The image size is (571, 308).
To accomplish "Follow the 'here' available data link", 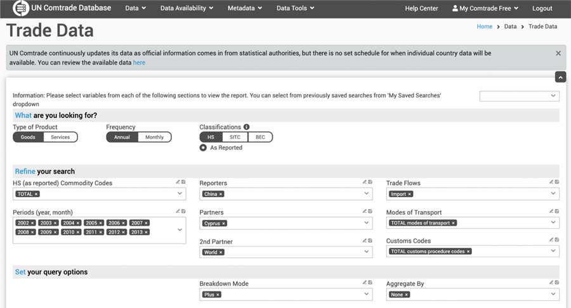I will (139, 63).
